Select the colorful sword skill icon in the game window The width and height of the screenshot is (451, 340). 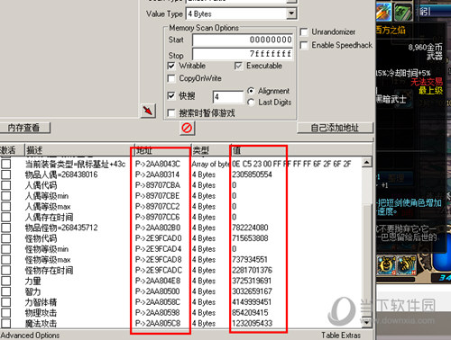(383, 12)
